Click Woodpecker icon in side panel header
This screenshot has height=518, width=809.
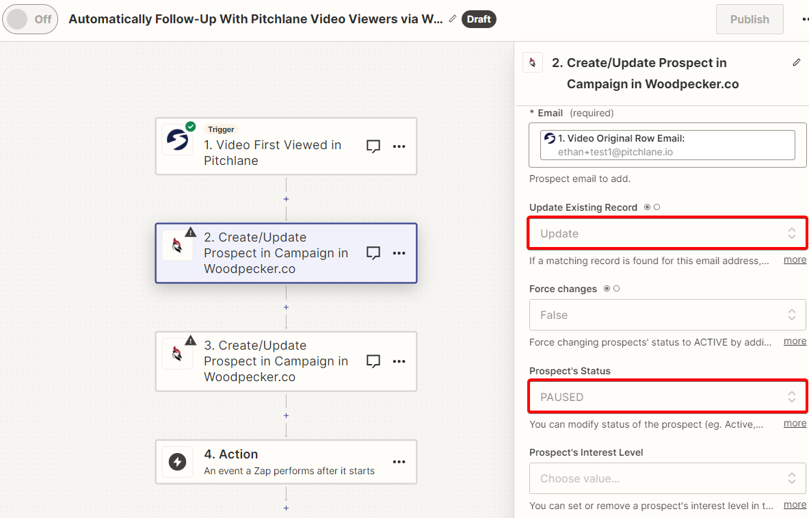click(x=533, y=62)
